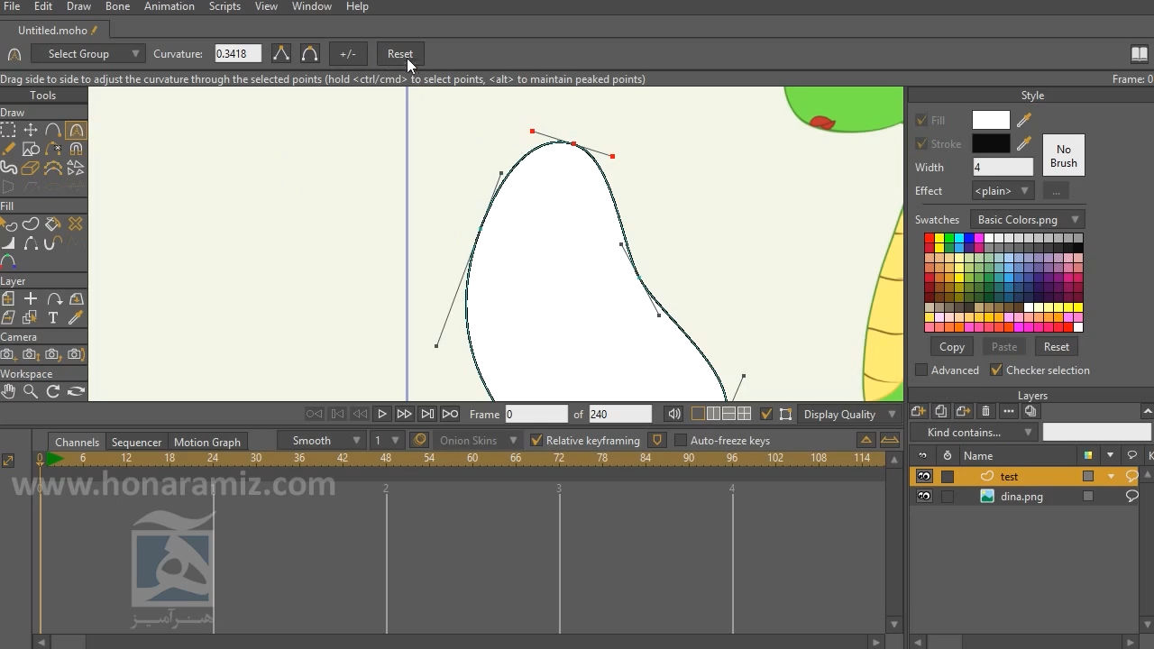Select the Delete Shape tool
The image size is (1154, 649).
[76, 224]
